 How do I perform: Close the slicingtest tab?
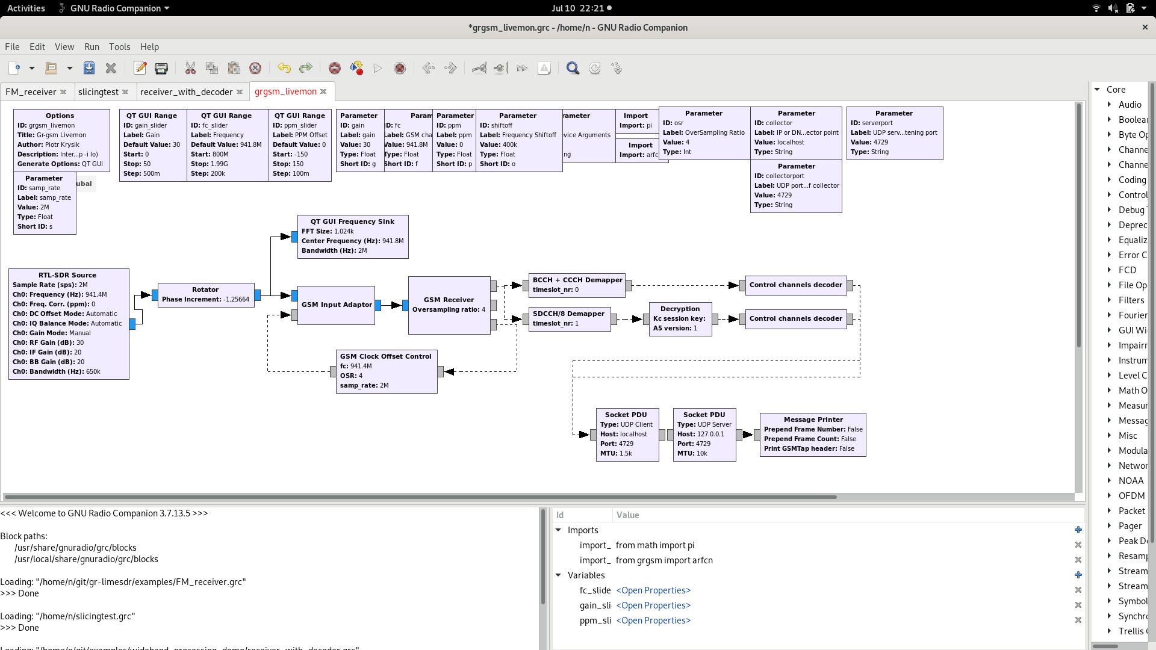[x=125, y=91]
